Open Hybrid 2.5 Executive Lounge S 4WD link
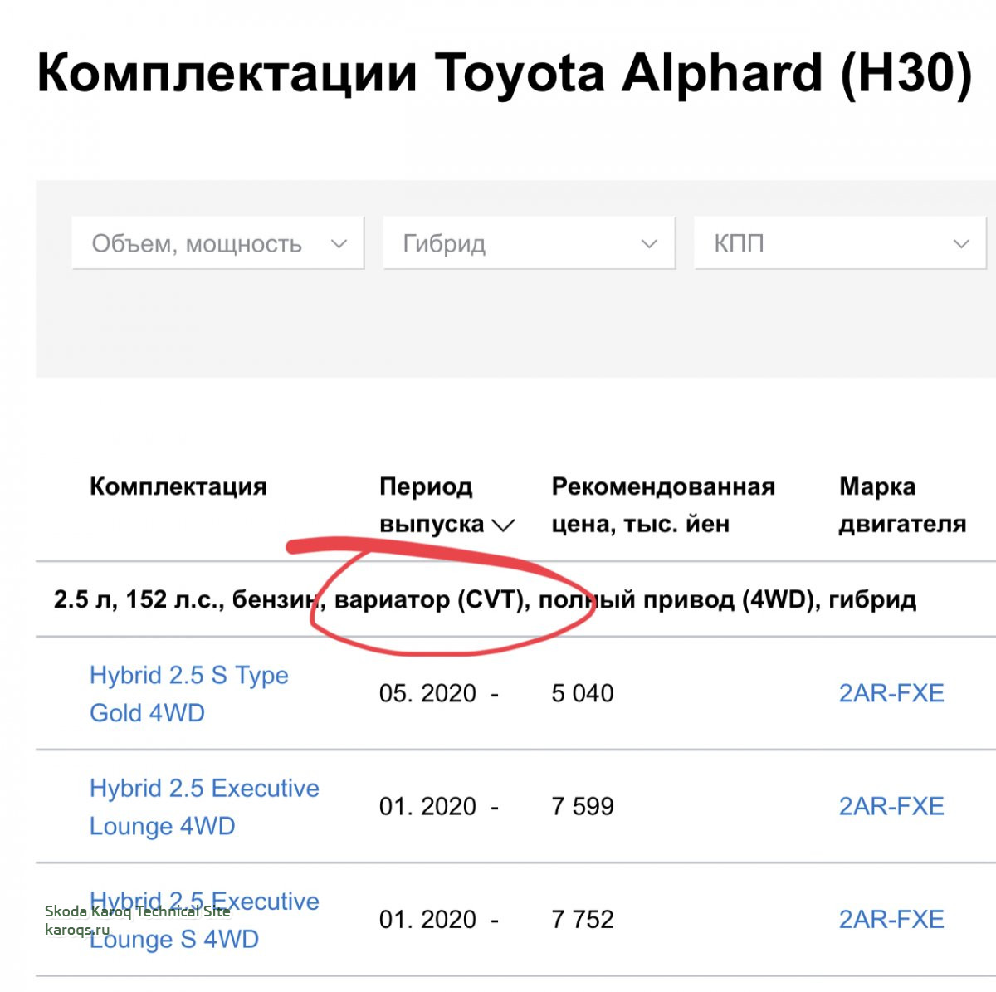The height and width of the screenshot is (992, 996). pos(204,920)
